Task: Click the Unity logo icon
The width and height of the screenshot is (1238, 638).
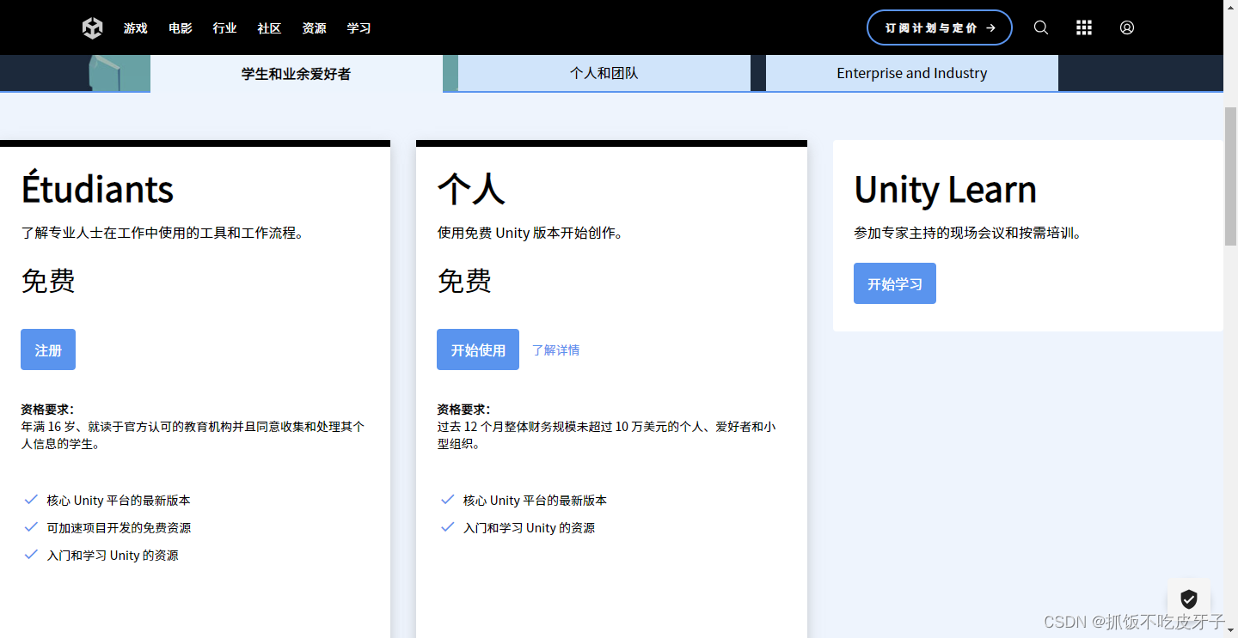Action: tap(92, 28)
